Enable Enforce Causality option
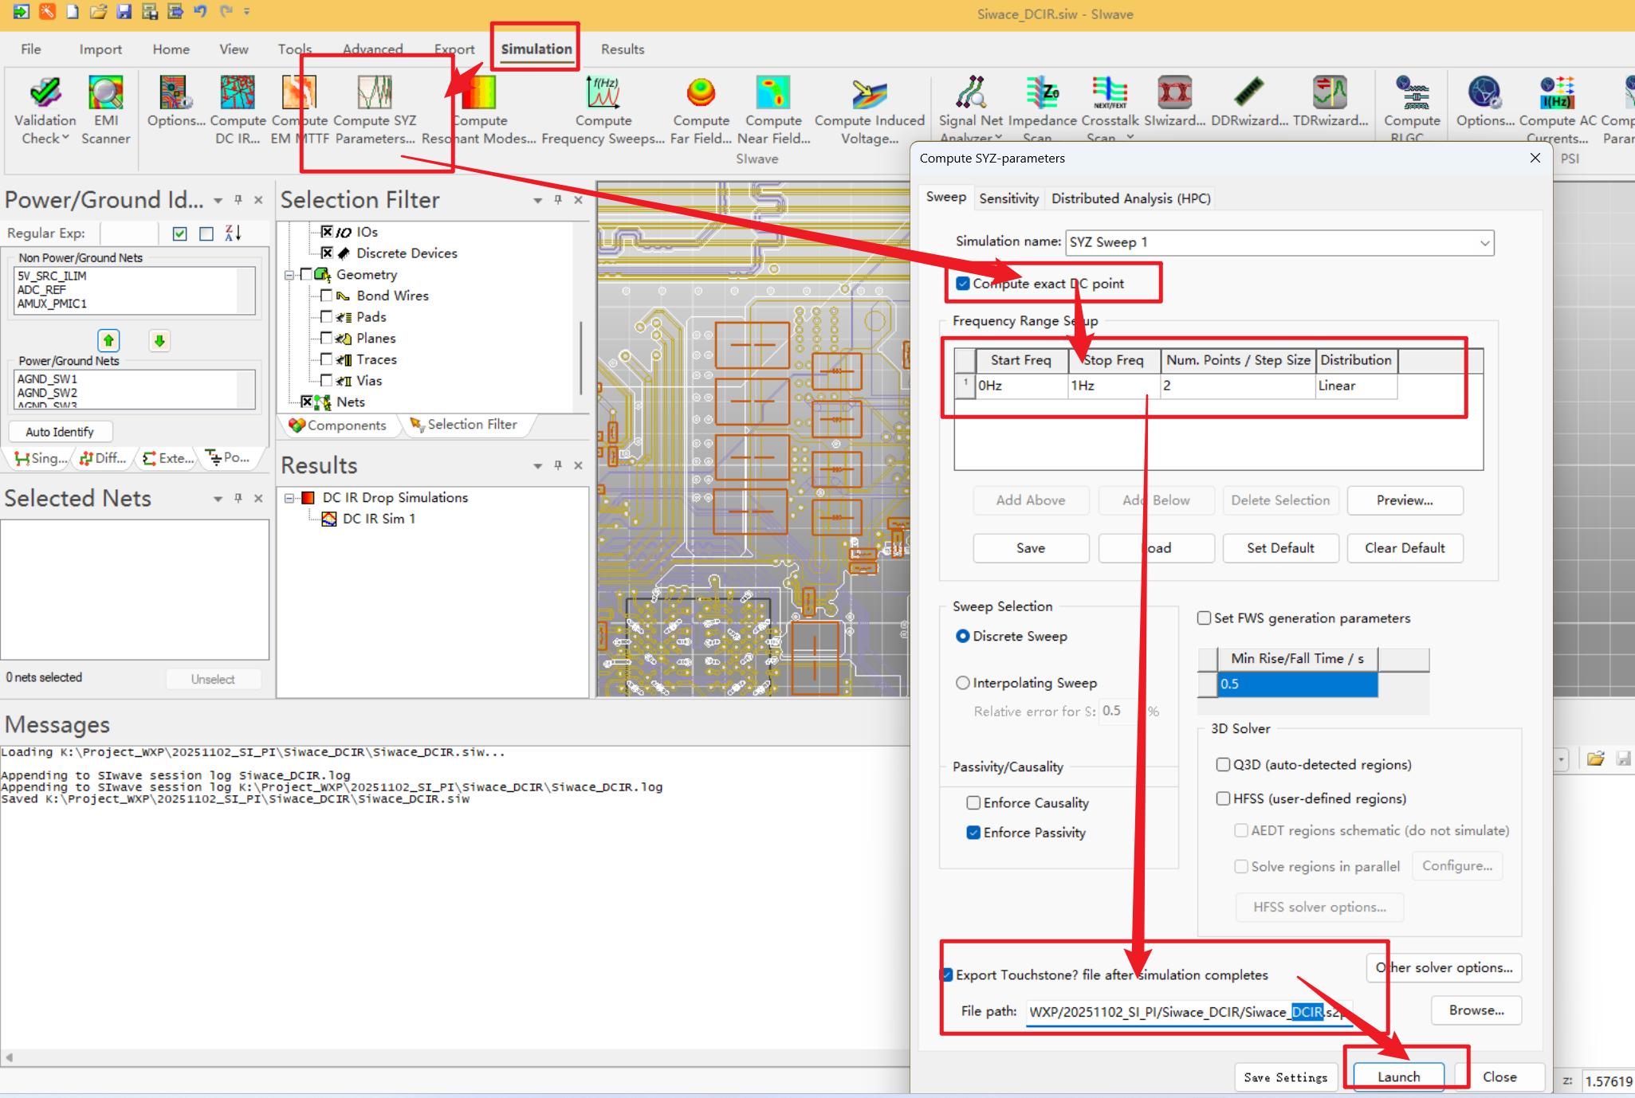 pos(973,802)
